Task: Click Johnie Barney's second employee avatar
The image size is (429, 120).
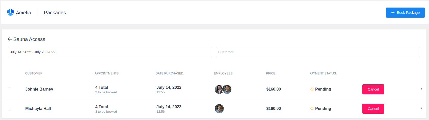Action: pyautogui.click(x=227, y=89)
